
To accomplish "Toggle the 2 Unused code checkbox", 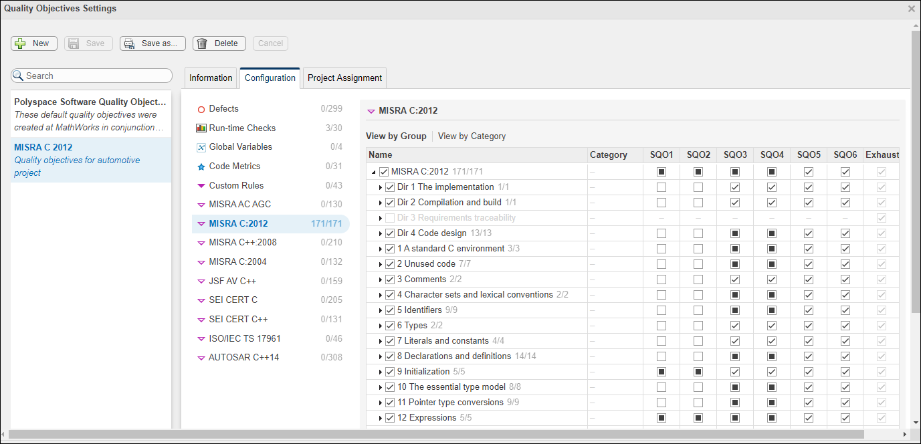I will point(391,264).
